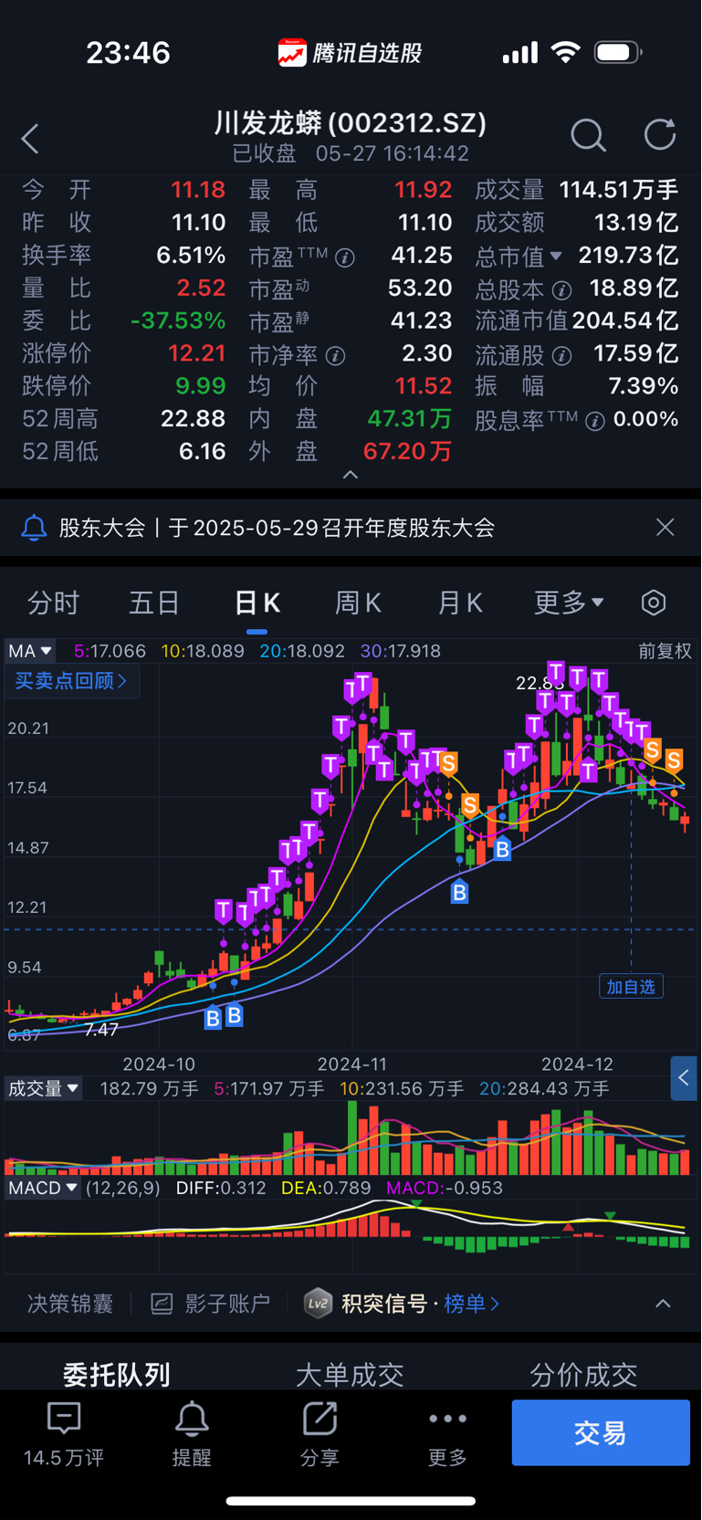
Task: Open the 提醒 bell icon
Action: pos(192,1419)
